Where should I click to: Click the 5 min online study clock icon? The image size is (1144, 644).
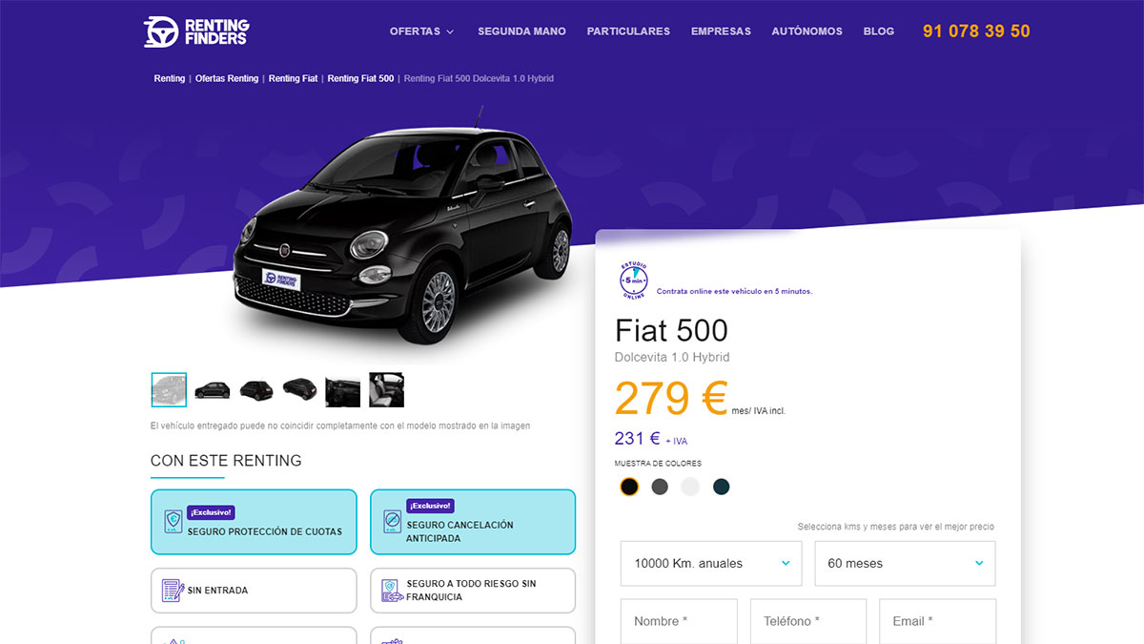pyautogui.click(x=633, y=280)
